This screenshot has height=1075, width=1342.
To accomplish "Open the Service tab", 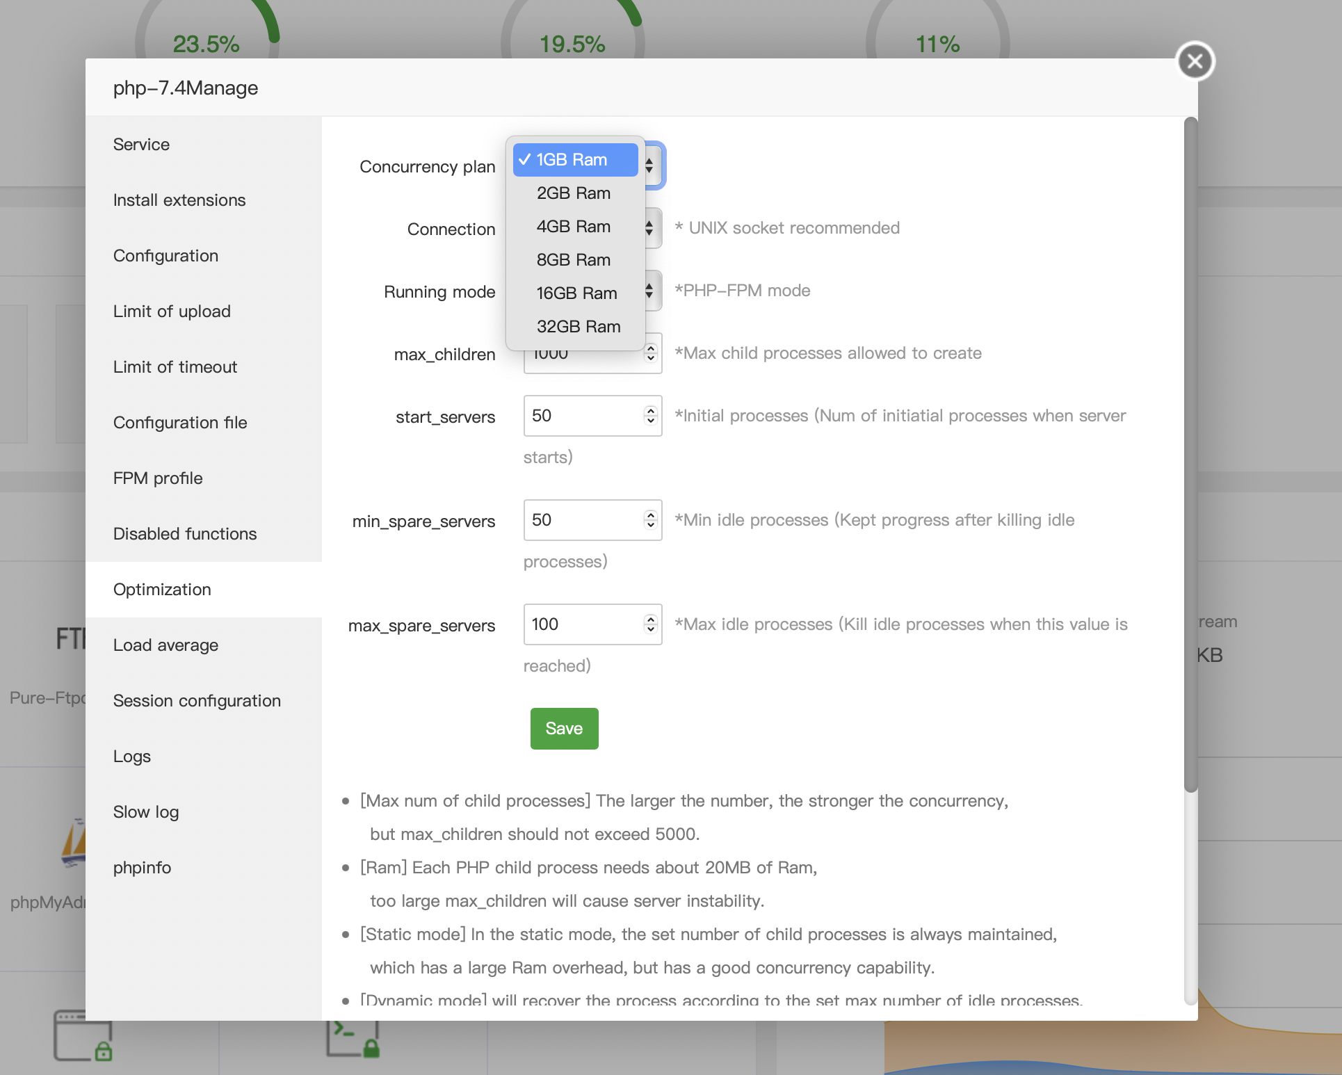I will coord(204,145).
